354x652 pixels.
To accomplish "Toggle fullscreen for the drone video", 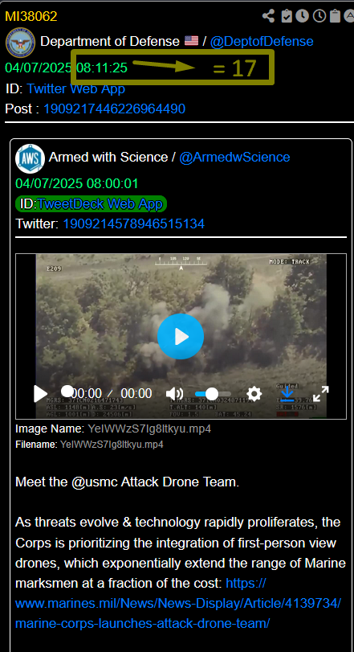I will pos(320,393).
